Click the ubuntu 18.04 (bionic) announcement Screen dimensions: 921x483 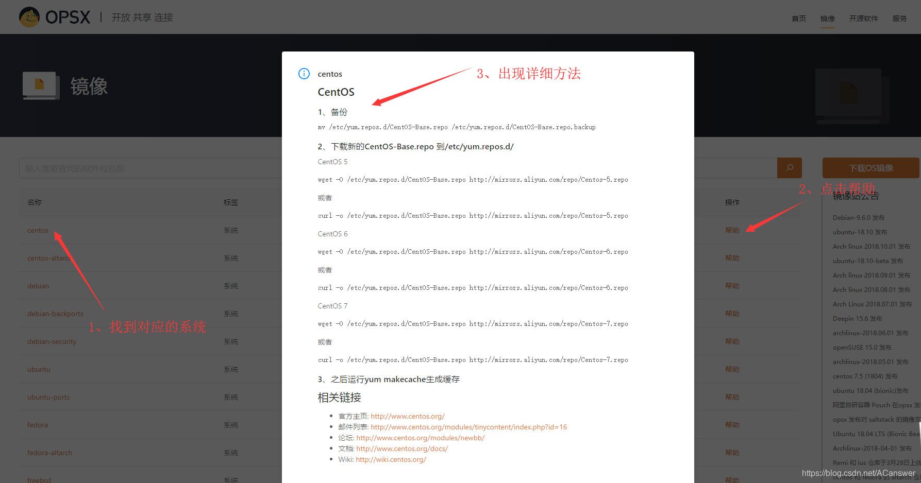tap(870, 390)
